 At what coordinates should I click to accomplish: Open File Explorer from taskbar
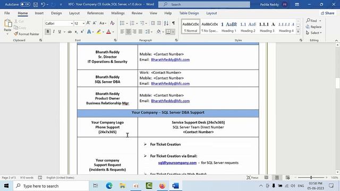[x=123, y=186]
